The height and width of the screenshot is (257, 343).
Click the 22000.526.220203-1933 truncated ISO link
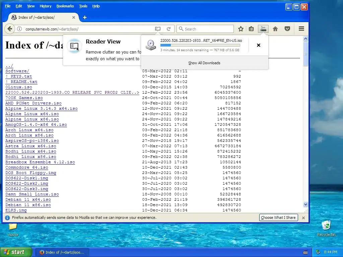coord(72,92)
